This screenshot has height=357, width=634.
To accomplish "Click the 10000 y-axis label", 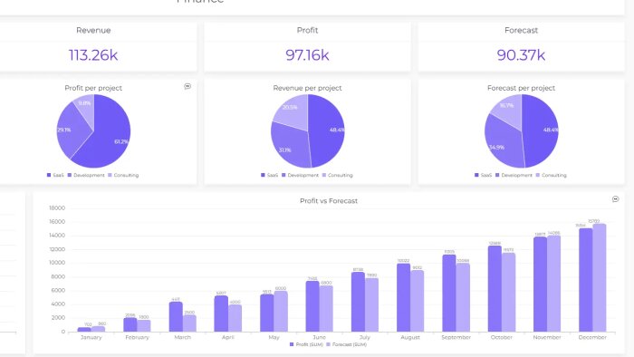I will tap(57, 263).
